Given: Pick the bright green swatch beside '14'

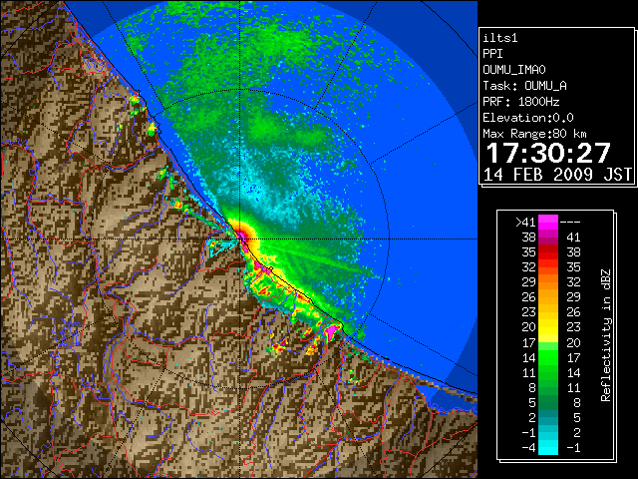Looking at the screenshot, I should pos(548,357).
